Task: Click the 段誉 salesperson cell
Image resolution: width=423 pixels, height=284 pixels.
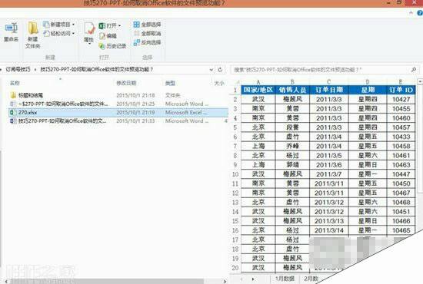Action: point(292,127)
